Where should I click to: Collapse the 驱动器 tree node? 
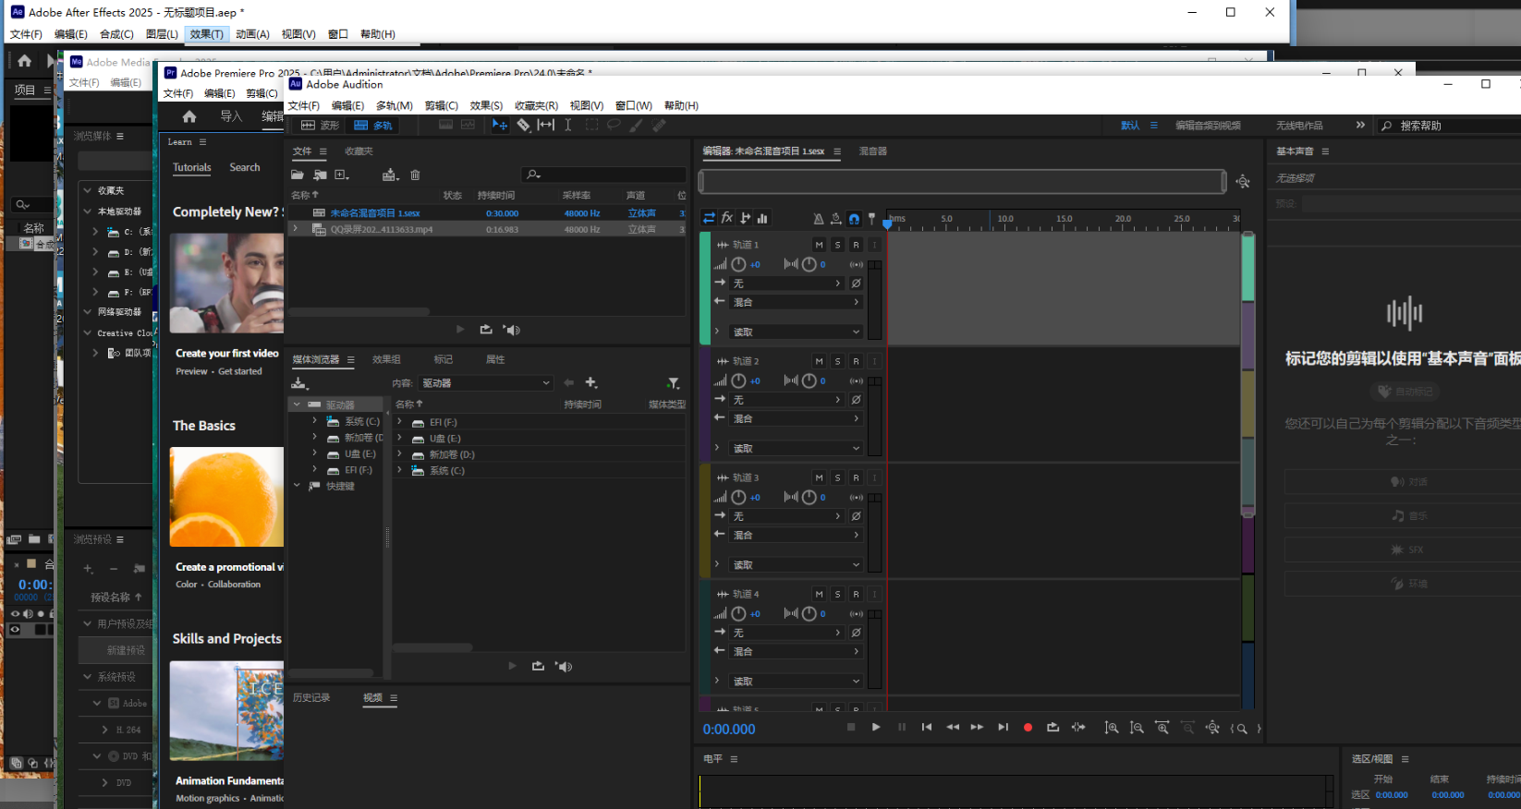pyautogui.click(x=297, y=404)
